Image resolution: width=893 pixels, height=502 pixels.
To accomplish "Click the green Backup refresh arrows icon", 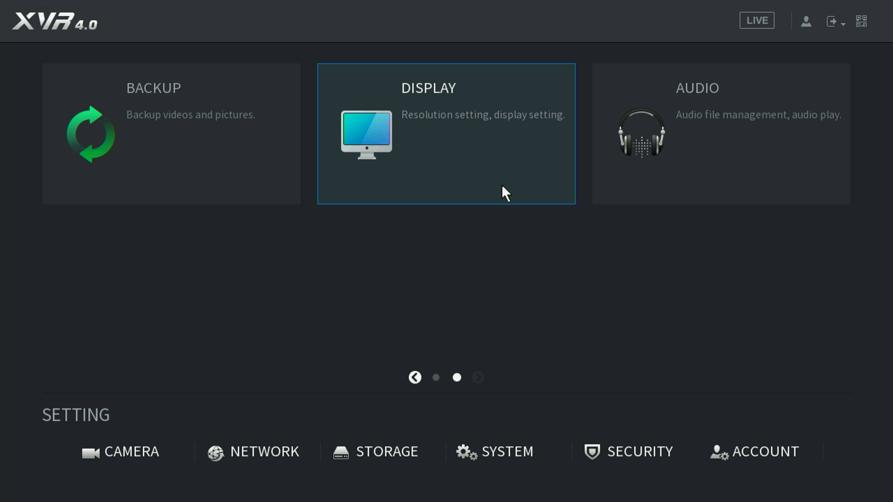I will (x=91, y=134).
